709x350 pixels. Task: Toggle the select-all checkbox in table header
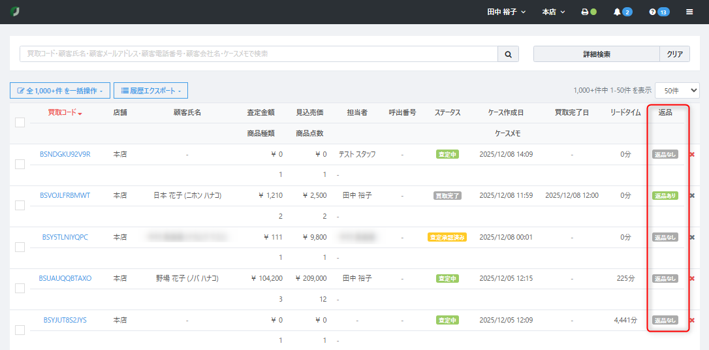pyautogui.click(x=20, y=122)
